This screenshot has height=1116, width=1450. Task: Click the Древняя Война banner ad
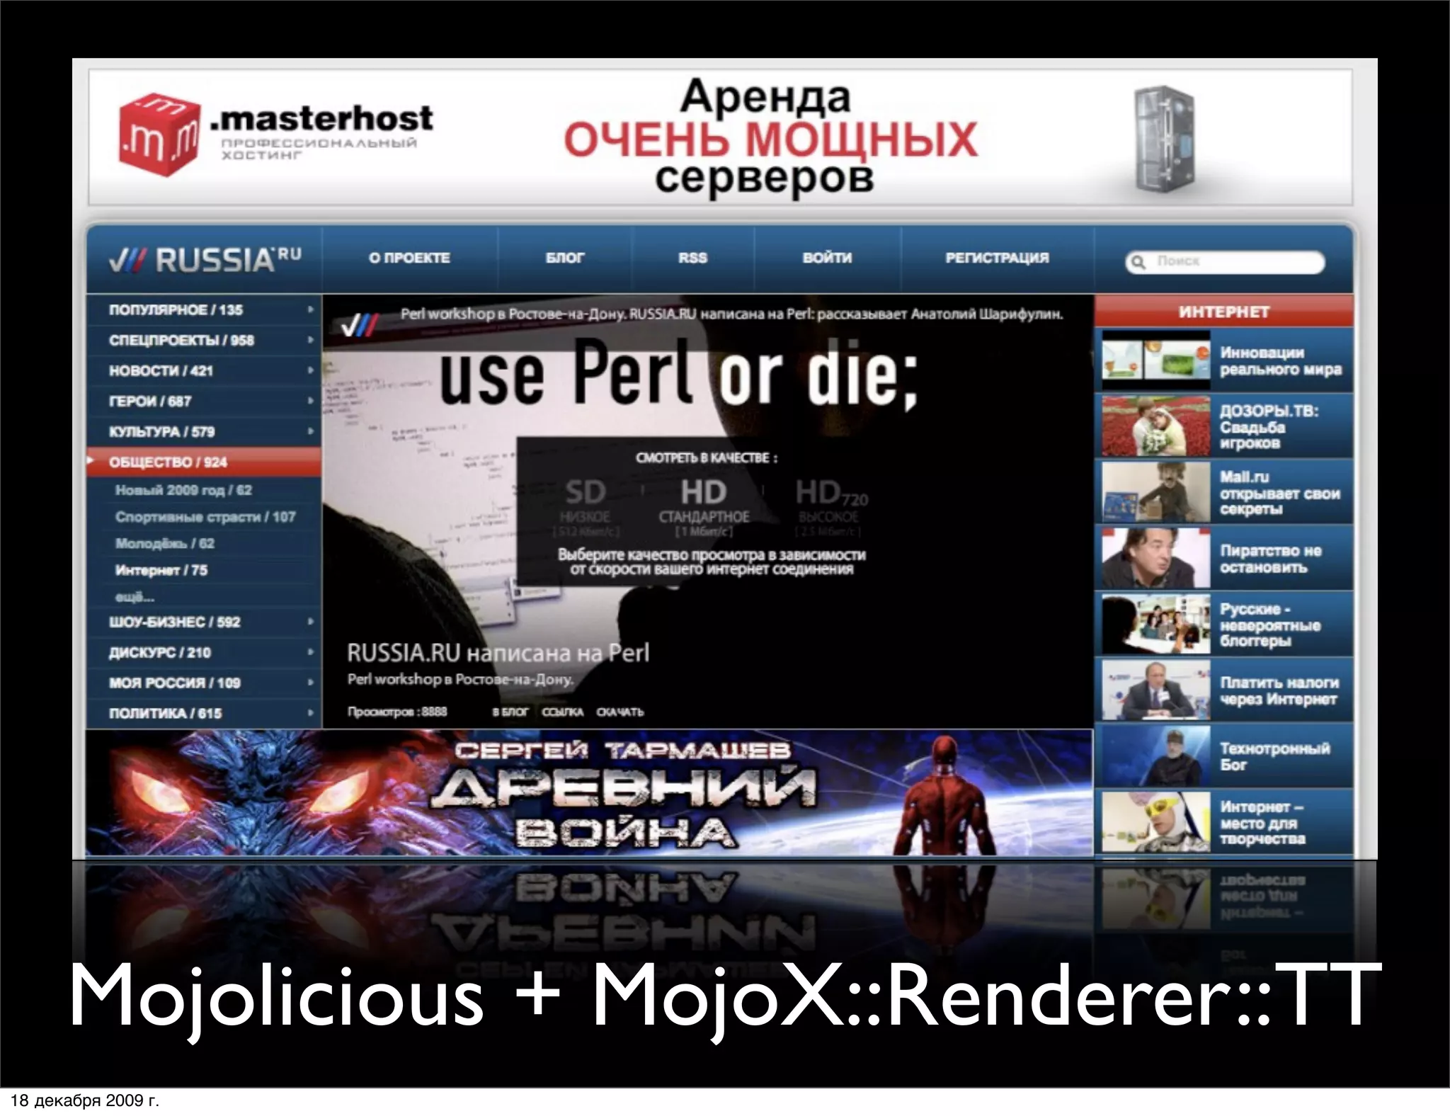pos(589,793)
